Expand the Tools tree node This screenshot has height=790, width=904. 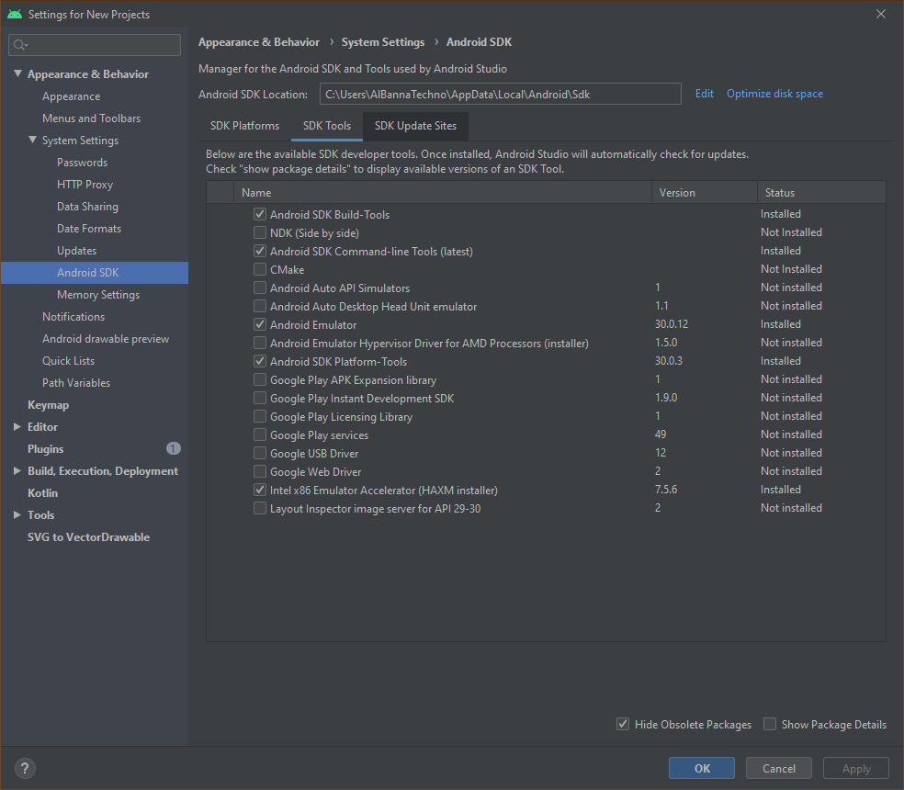[x=17, y=515]
